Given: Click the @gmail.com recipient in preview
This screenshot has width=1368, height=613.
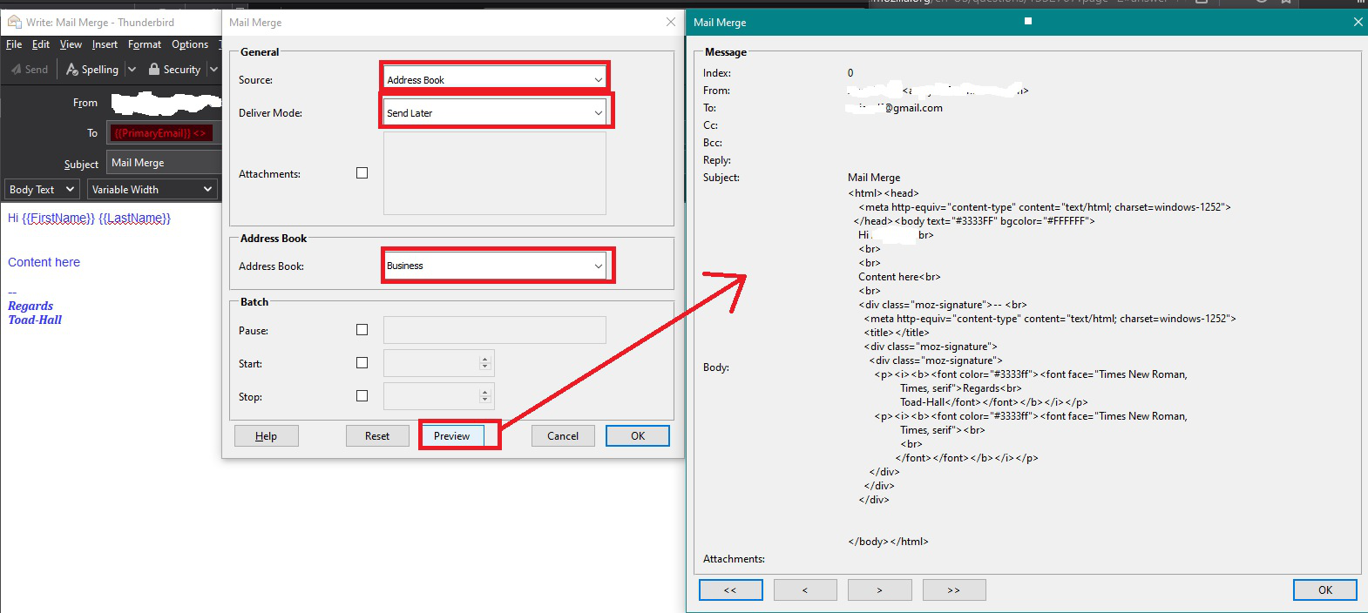Looking at the screenshot, I should click(897, 108).
